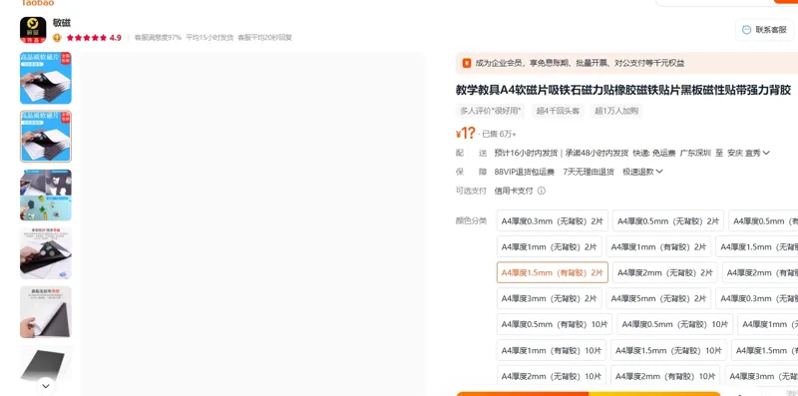Click the 已售 6万+ sales count
This screenshot has width=798, height=396.
coord(500,134)
